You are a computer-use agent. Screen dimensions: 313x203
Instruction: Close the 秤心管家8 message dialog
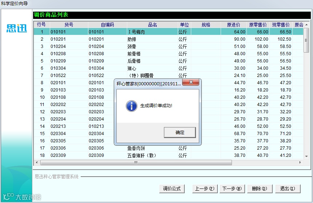(x=190, y=82)
